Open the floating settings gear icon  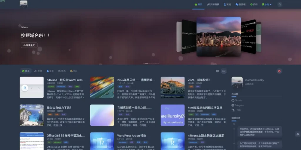coord(298,134)
